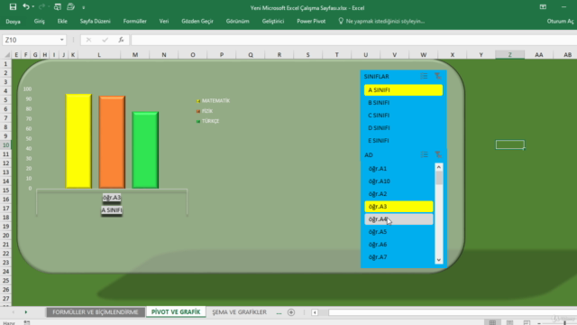Switch to FORMÜLLER VE BİÇİMLENDİRME sheet tab
The width and height of the screenshot is (577, 325).
(x=96, y=312)
